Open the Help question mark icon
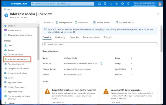The width and height of the screenshot is (166, 105). click(122, 4)
